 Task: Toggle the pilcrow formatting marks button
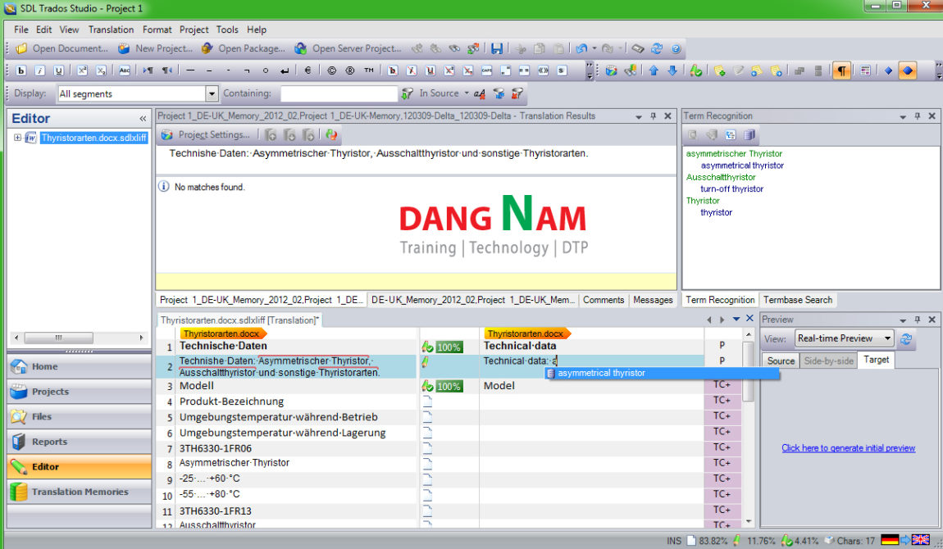coord(841,70)
